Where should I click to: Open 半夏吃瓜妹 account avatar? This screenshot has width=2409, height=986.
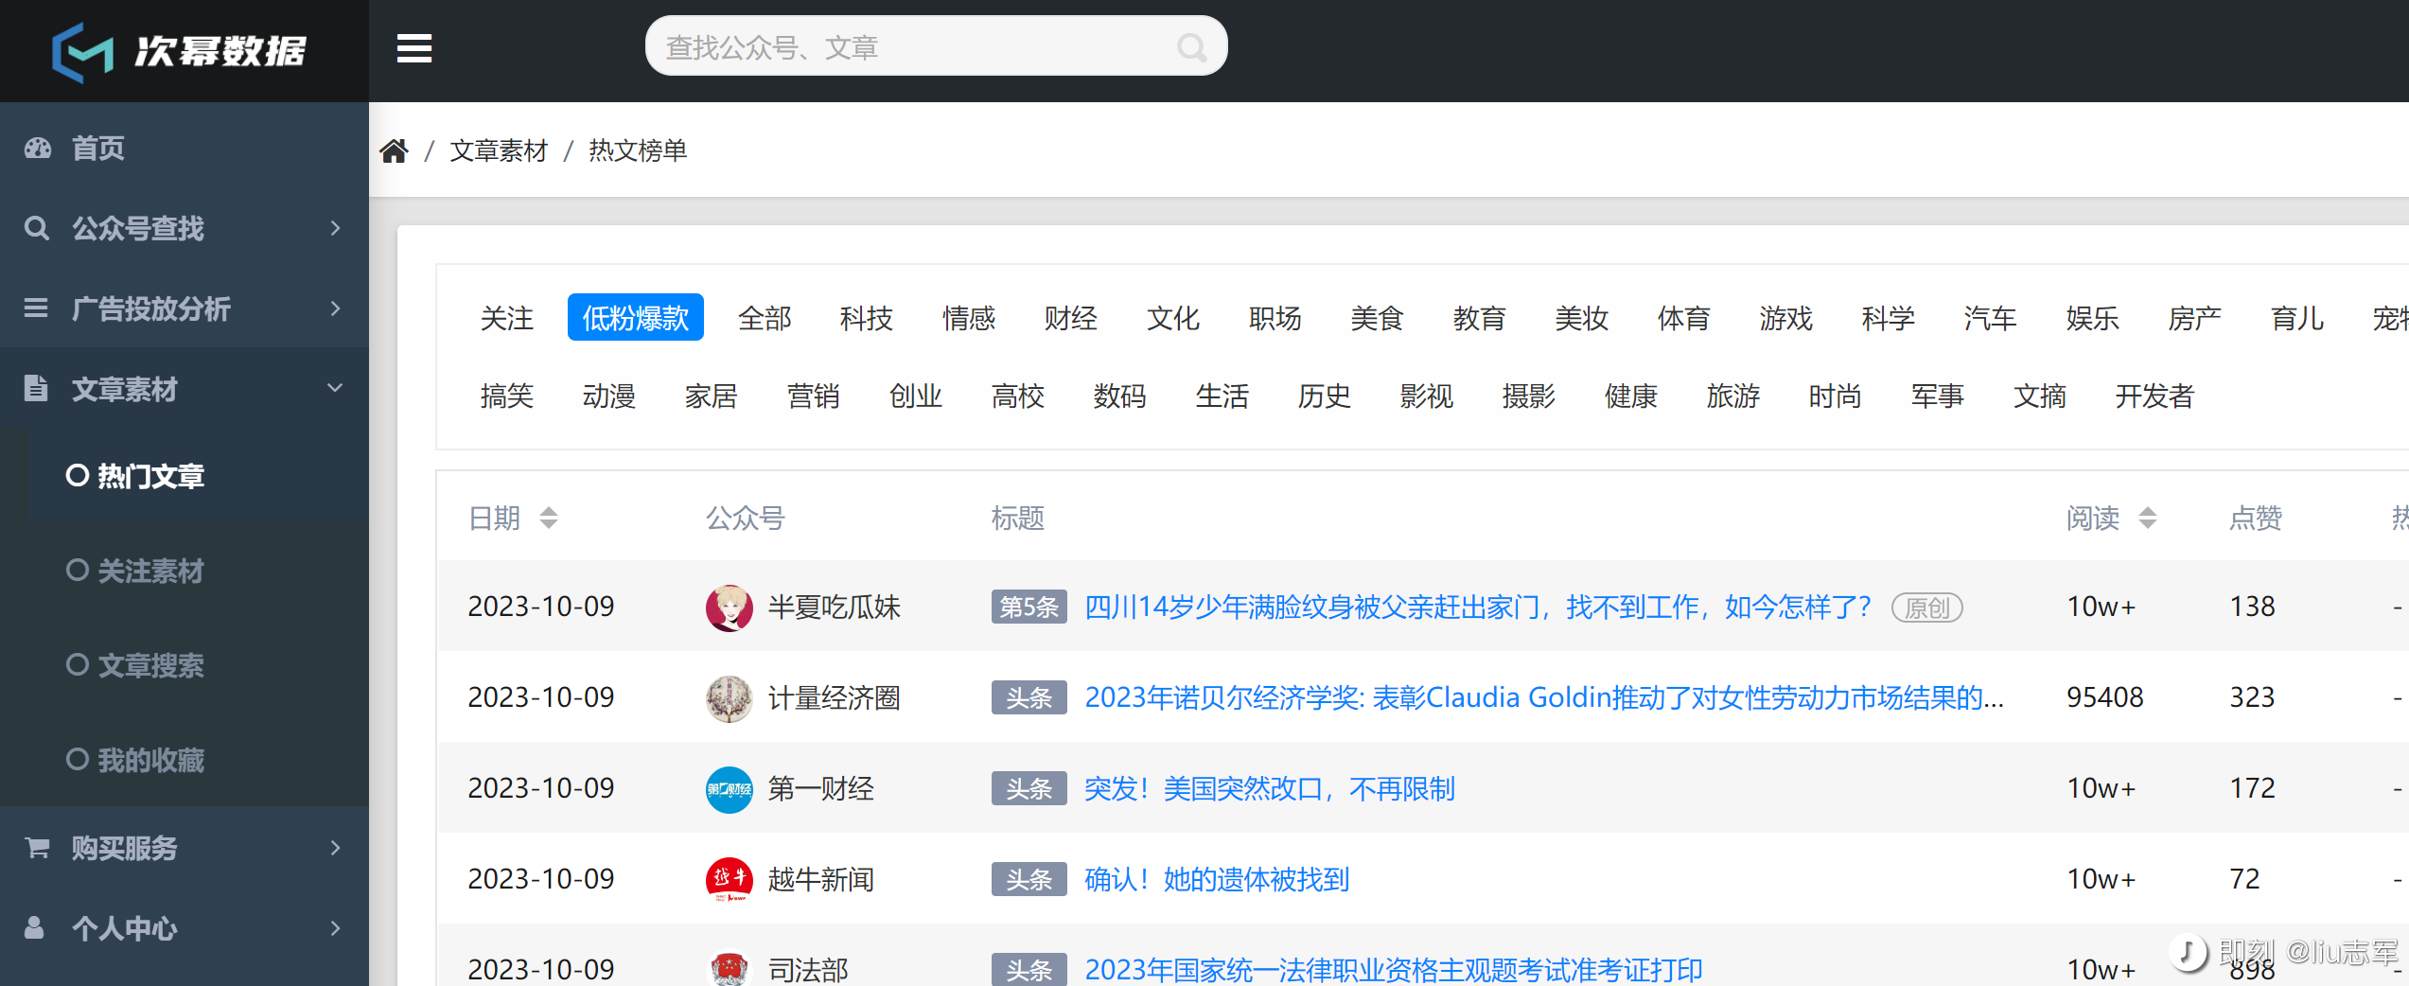729,607
